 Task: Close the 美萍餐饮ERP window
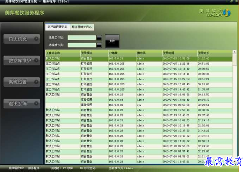coord(237,1)
